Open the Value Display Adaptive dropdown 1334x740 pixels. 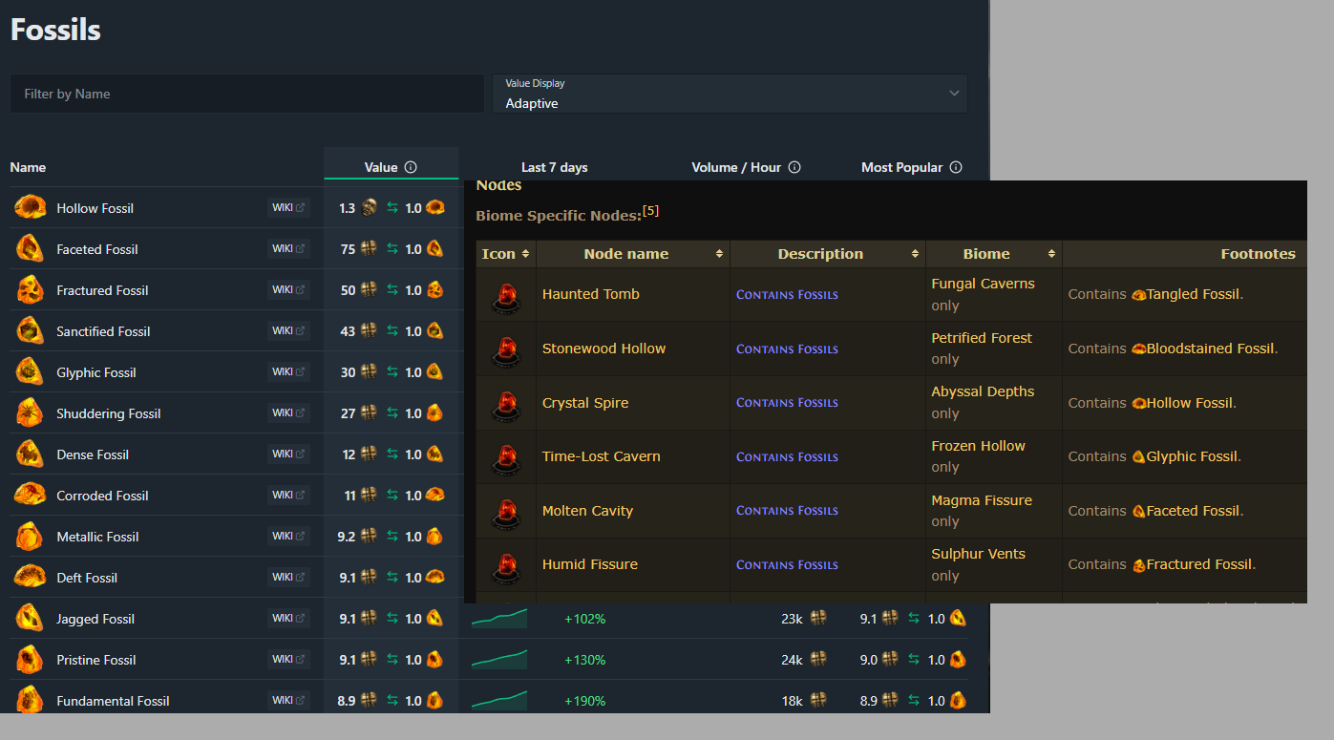[730, 94]
